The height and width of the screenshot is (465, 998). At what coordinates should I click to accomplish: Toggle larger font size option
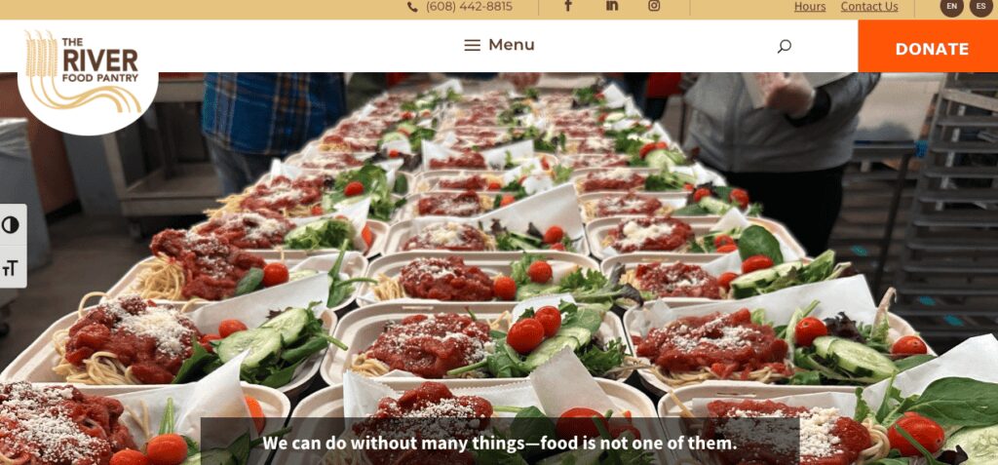(11, 267)
